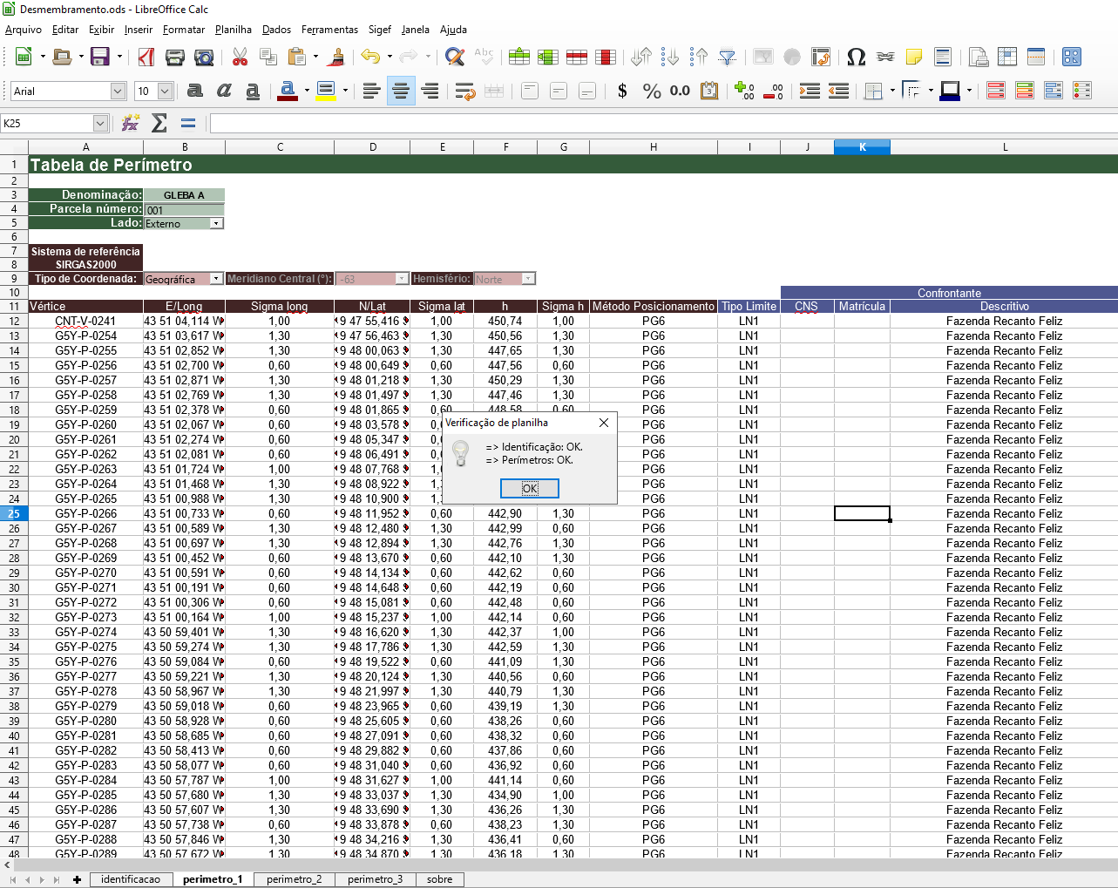Open the Function Wizard

click(x=131, y=124)
